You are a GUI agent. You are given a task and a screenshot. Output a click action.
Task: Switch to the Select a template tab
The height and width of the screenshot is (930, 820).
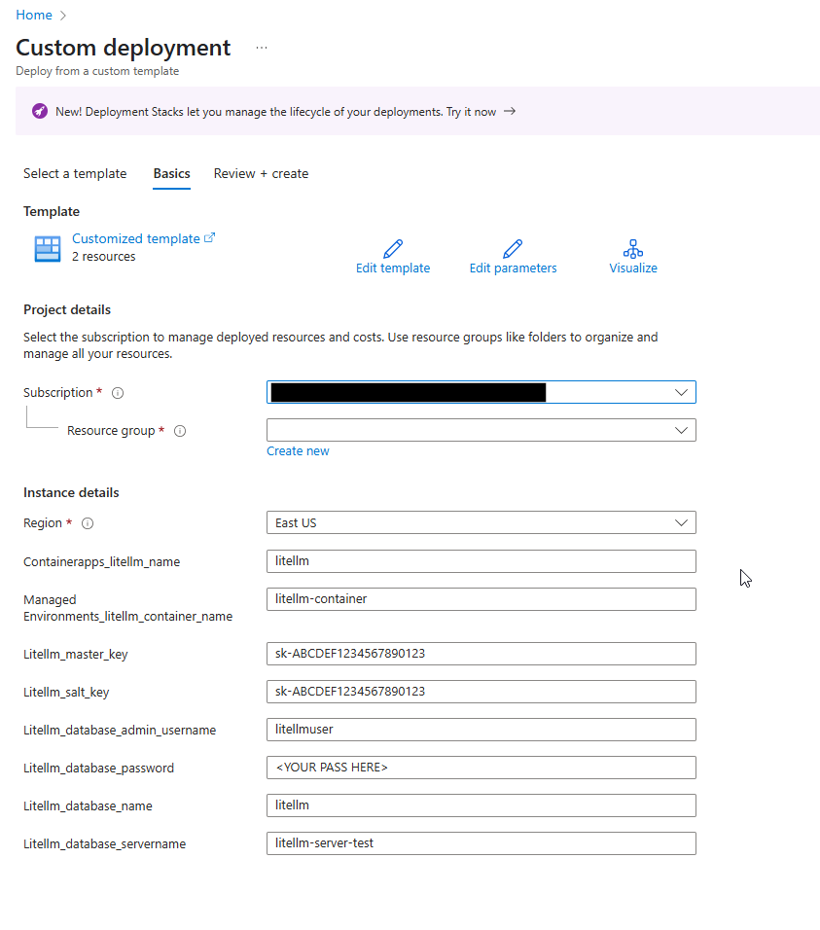pyautogui.click(x=75, y=174)
